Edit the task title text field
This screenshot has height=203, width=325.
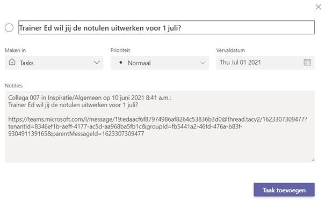point(167,27)
